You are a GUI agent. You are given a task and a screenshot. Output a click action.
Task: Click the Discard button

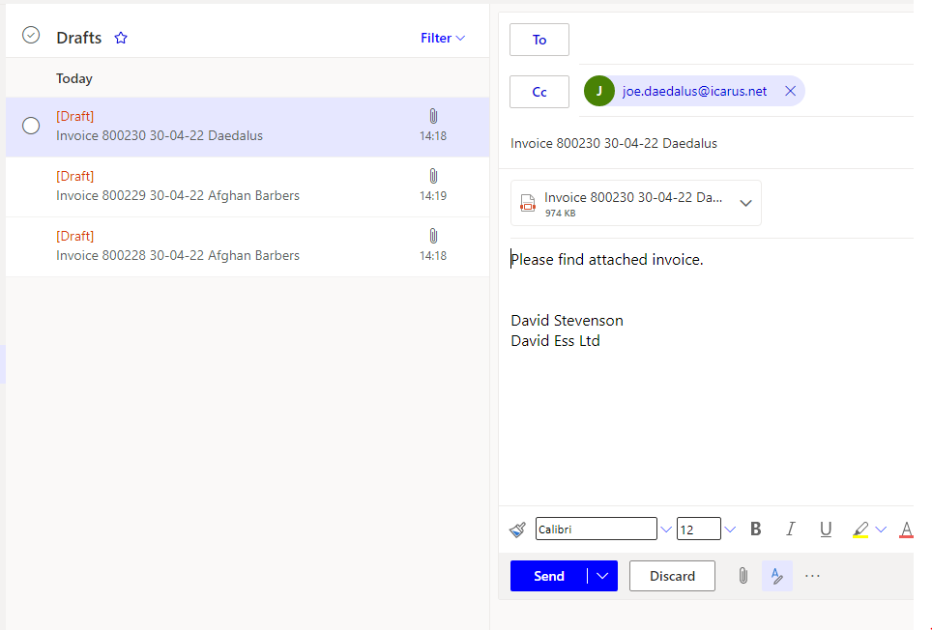click(672, 576)
